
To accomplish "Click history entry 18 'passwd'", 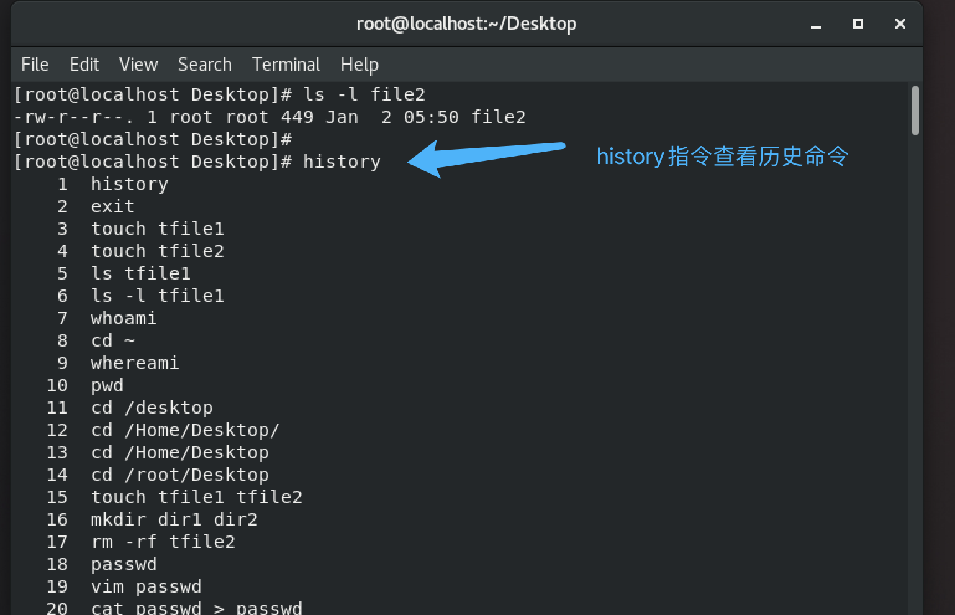I will pos(124,563).
